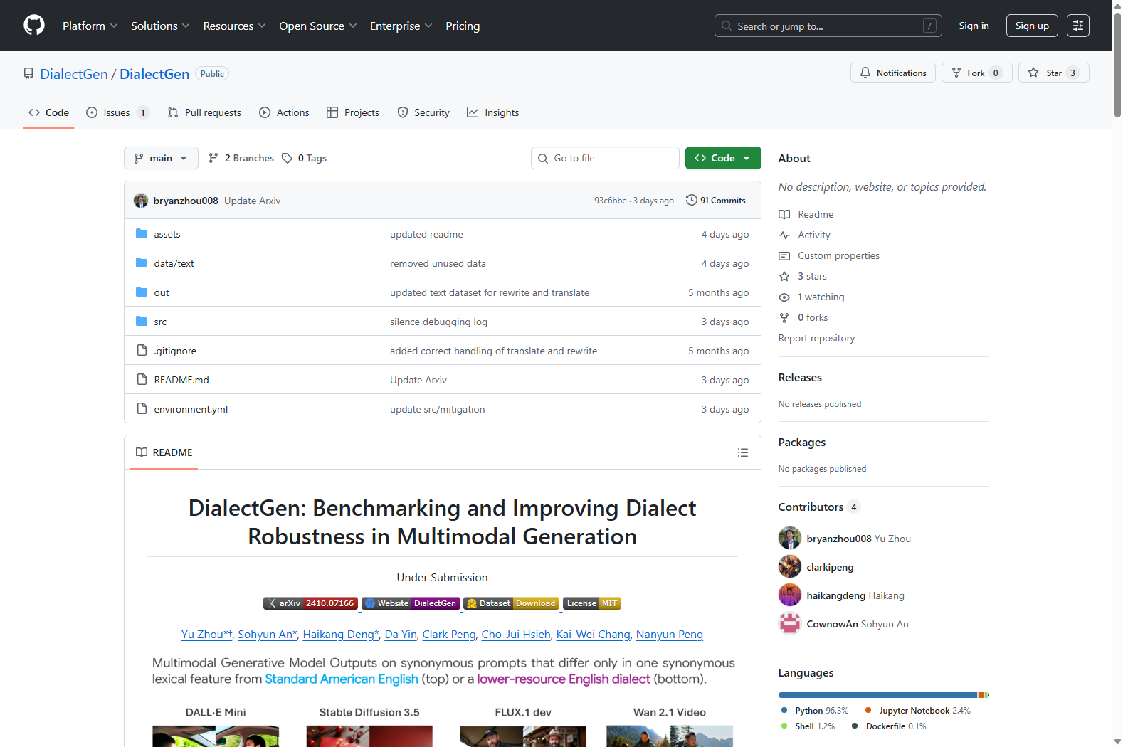Open the 91 Commits history link
Screen dimensions: 1123x747
click(x=716, y=201)
